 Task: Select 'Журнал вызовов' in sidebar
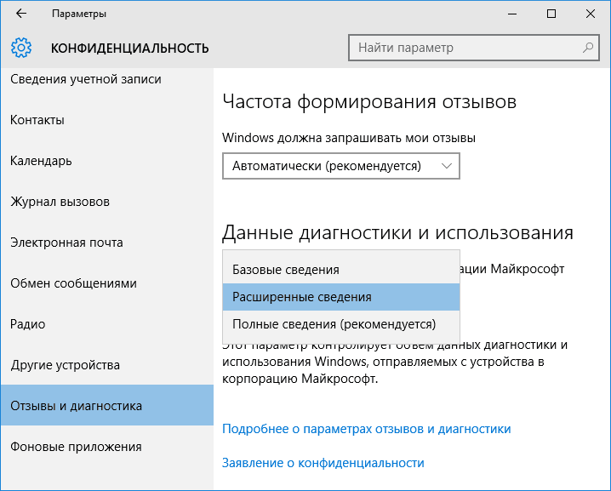[x=60, y=202]
